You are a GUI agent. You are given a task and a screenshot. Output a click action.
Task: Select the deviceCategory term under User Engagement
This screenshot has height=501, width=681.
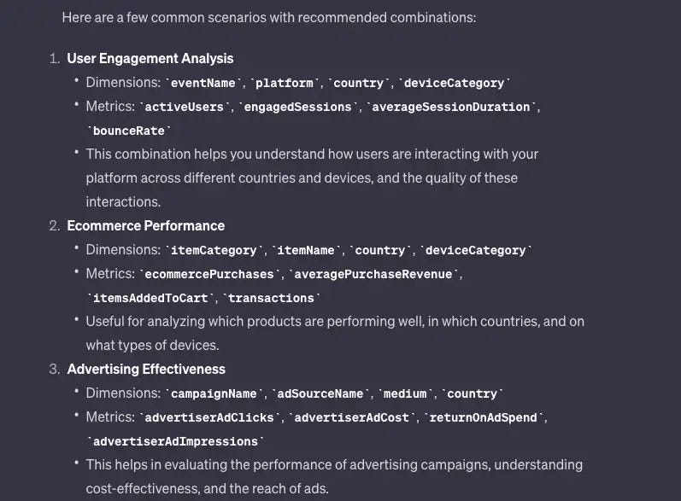(454, 83)
